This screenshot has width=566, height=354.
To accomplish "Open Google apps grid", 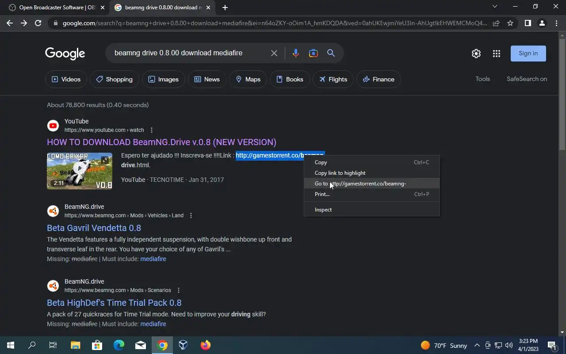I will coord(497,54).
